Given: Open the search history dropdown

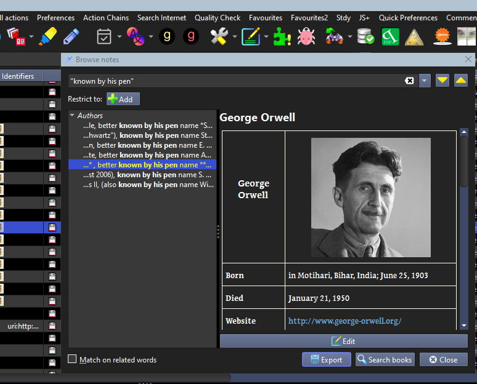Looking at the screenshot, I should pyautogui.click(x=425, y=81).
